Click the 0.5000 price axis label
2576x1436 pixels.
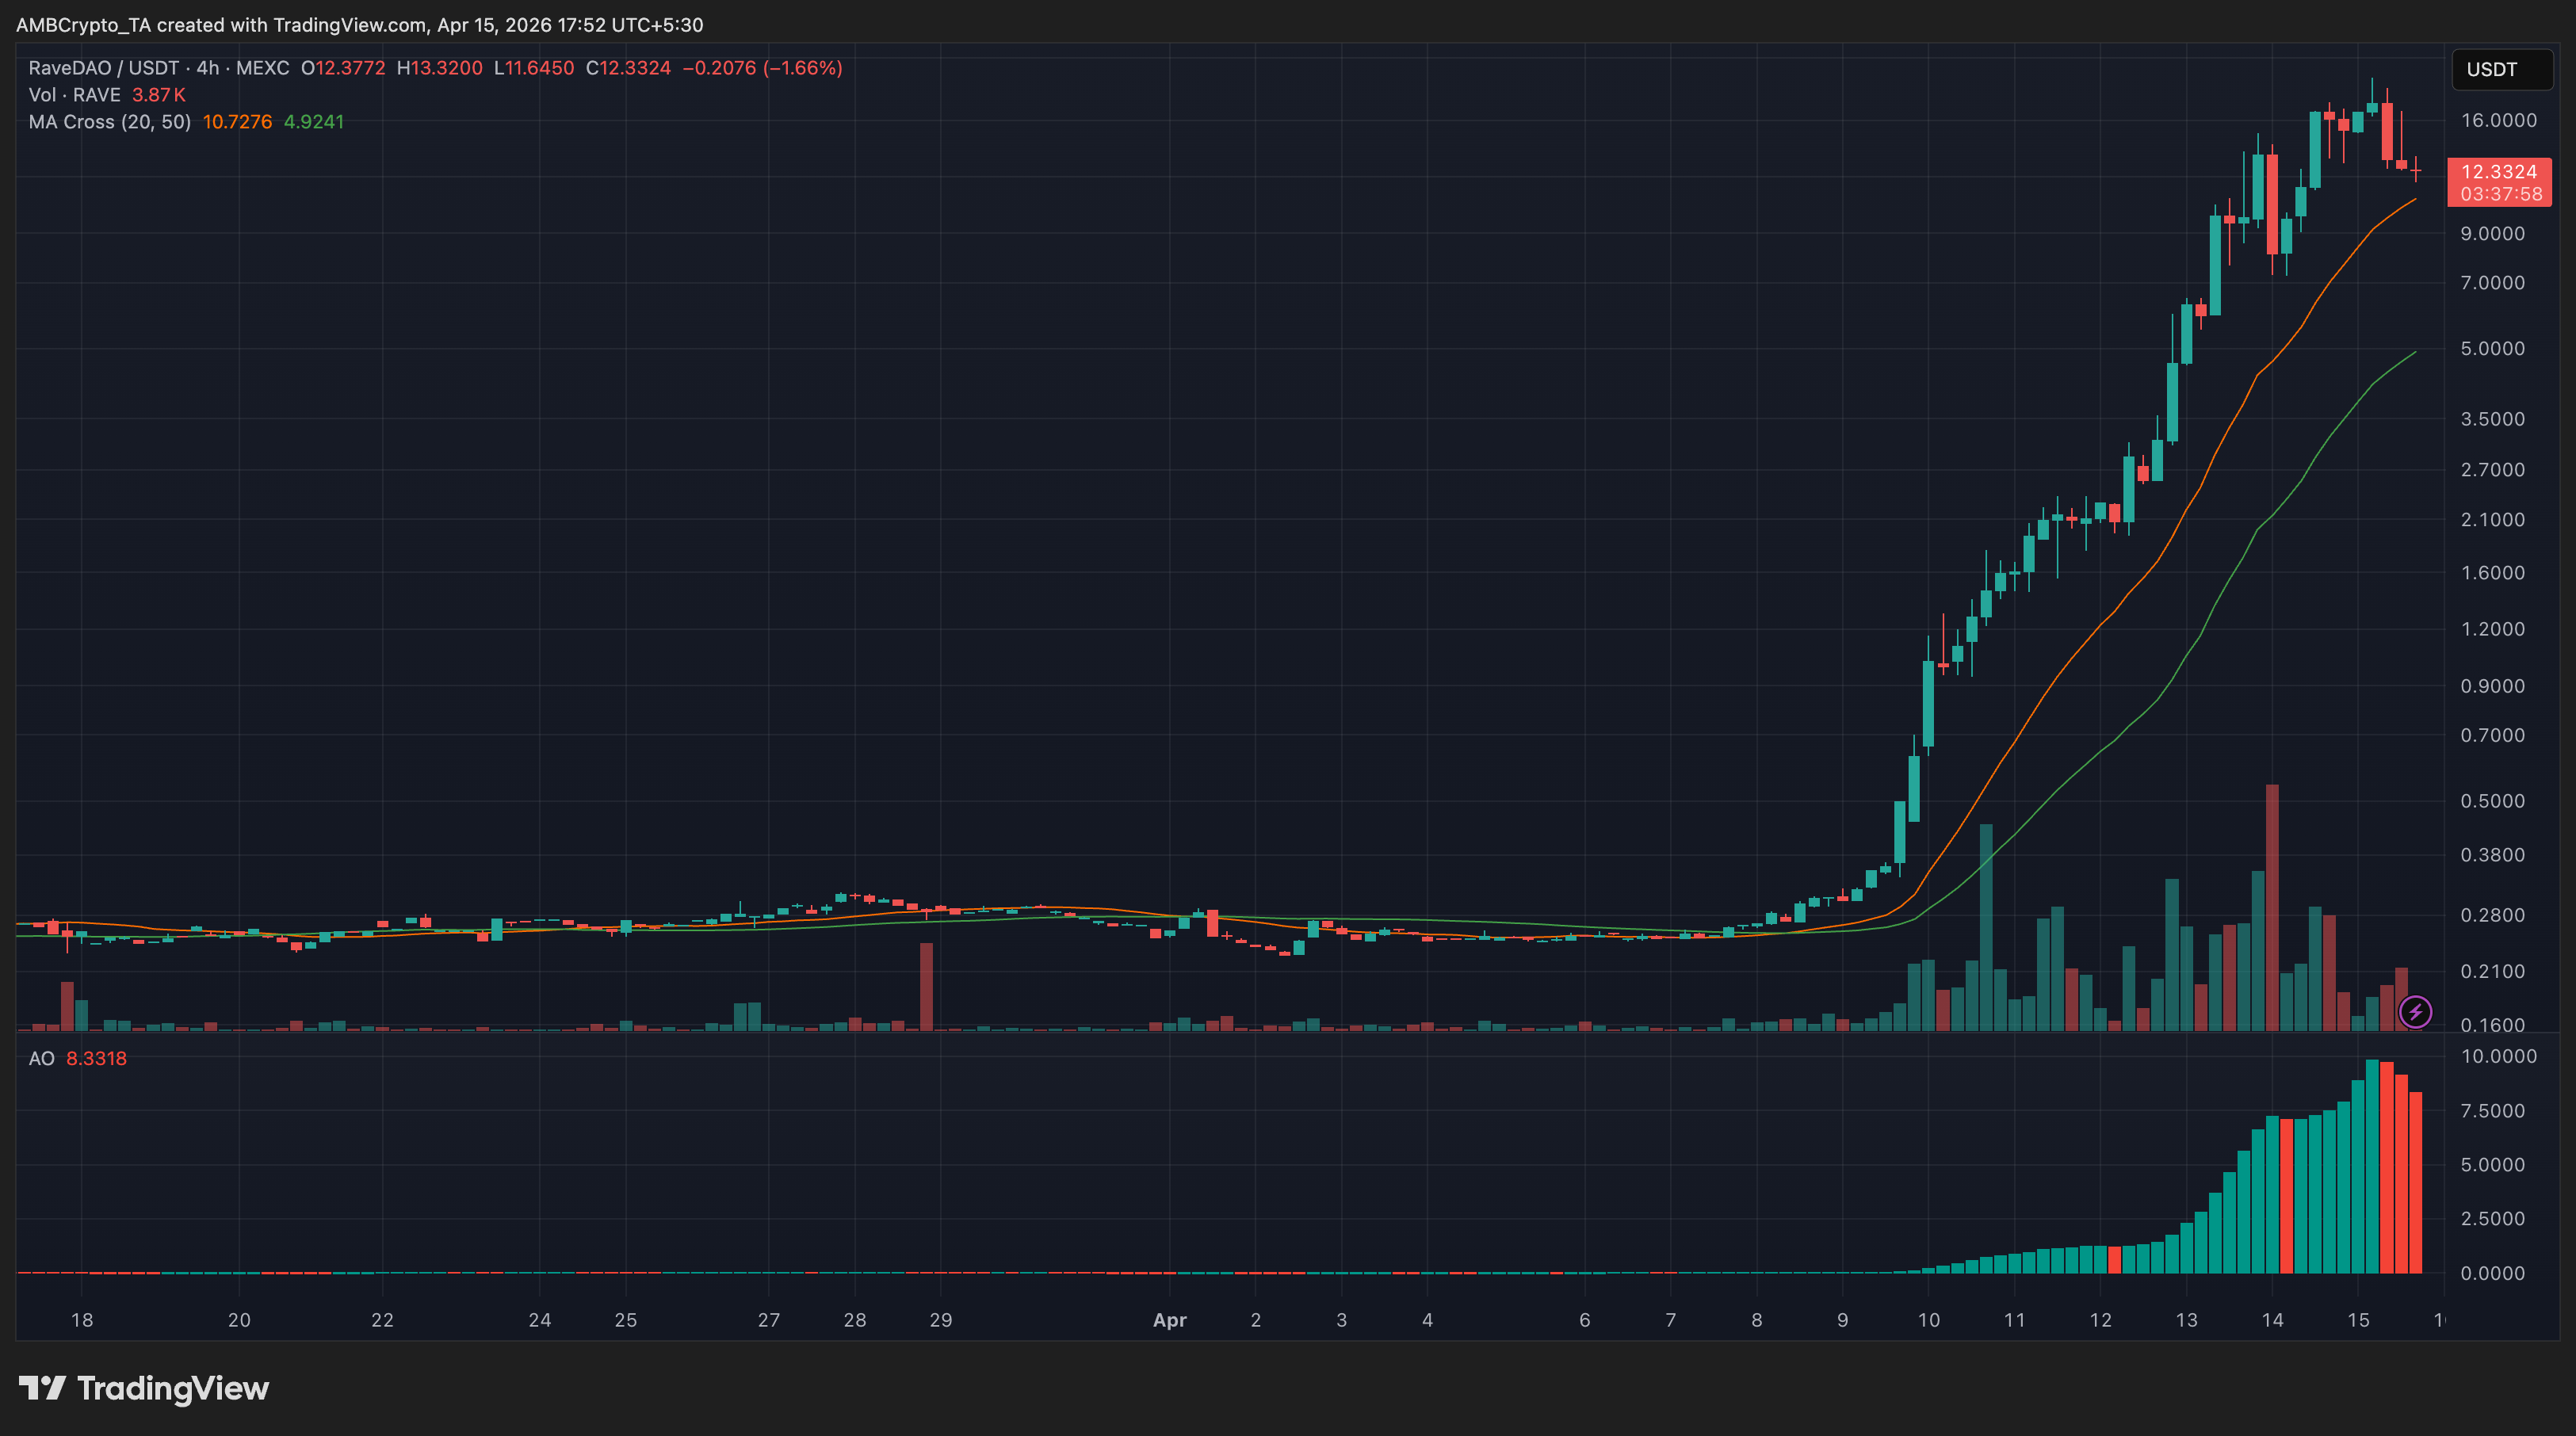[x=2492, y=801]
